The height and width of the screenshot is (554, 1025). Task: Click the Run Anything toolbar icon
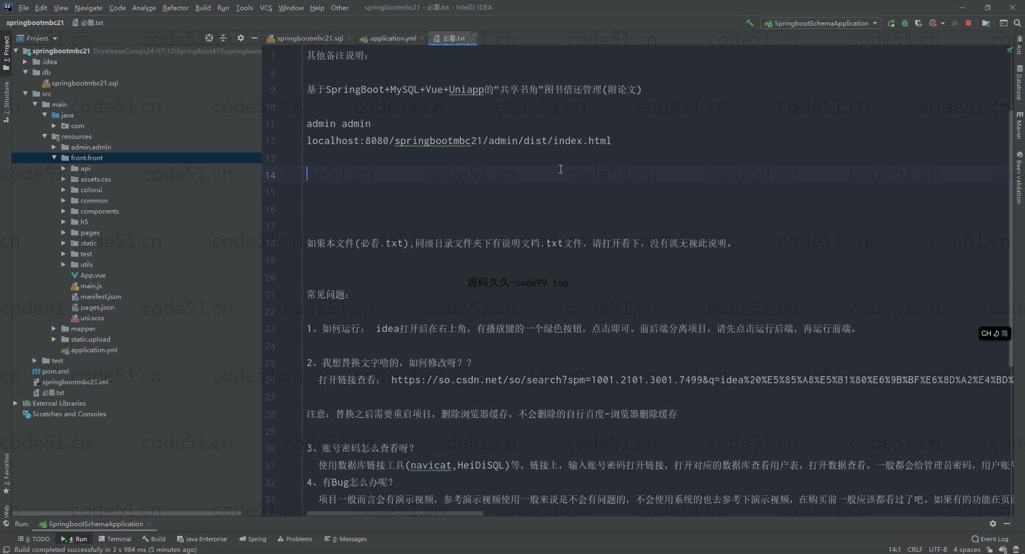click(1004, 23)
